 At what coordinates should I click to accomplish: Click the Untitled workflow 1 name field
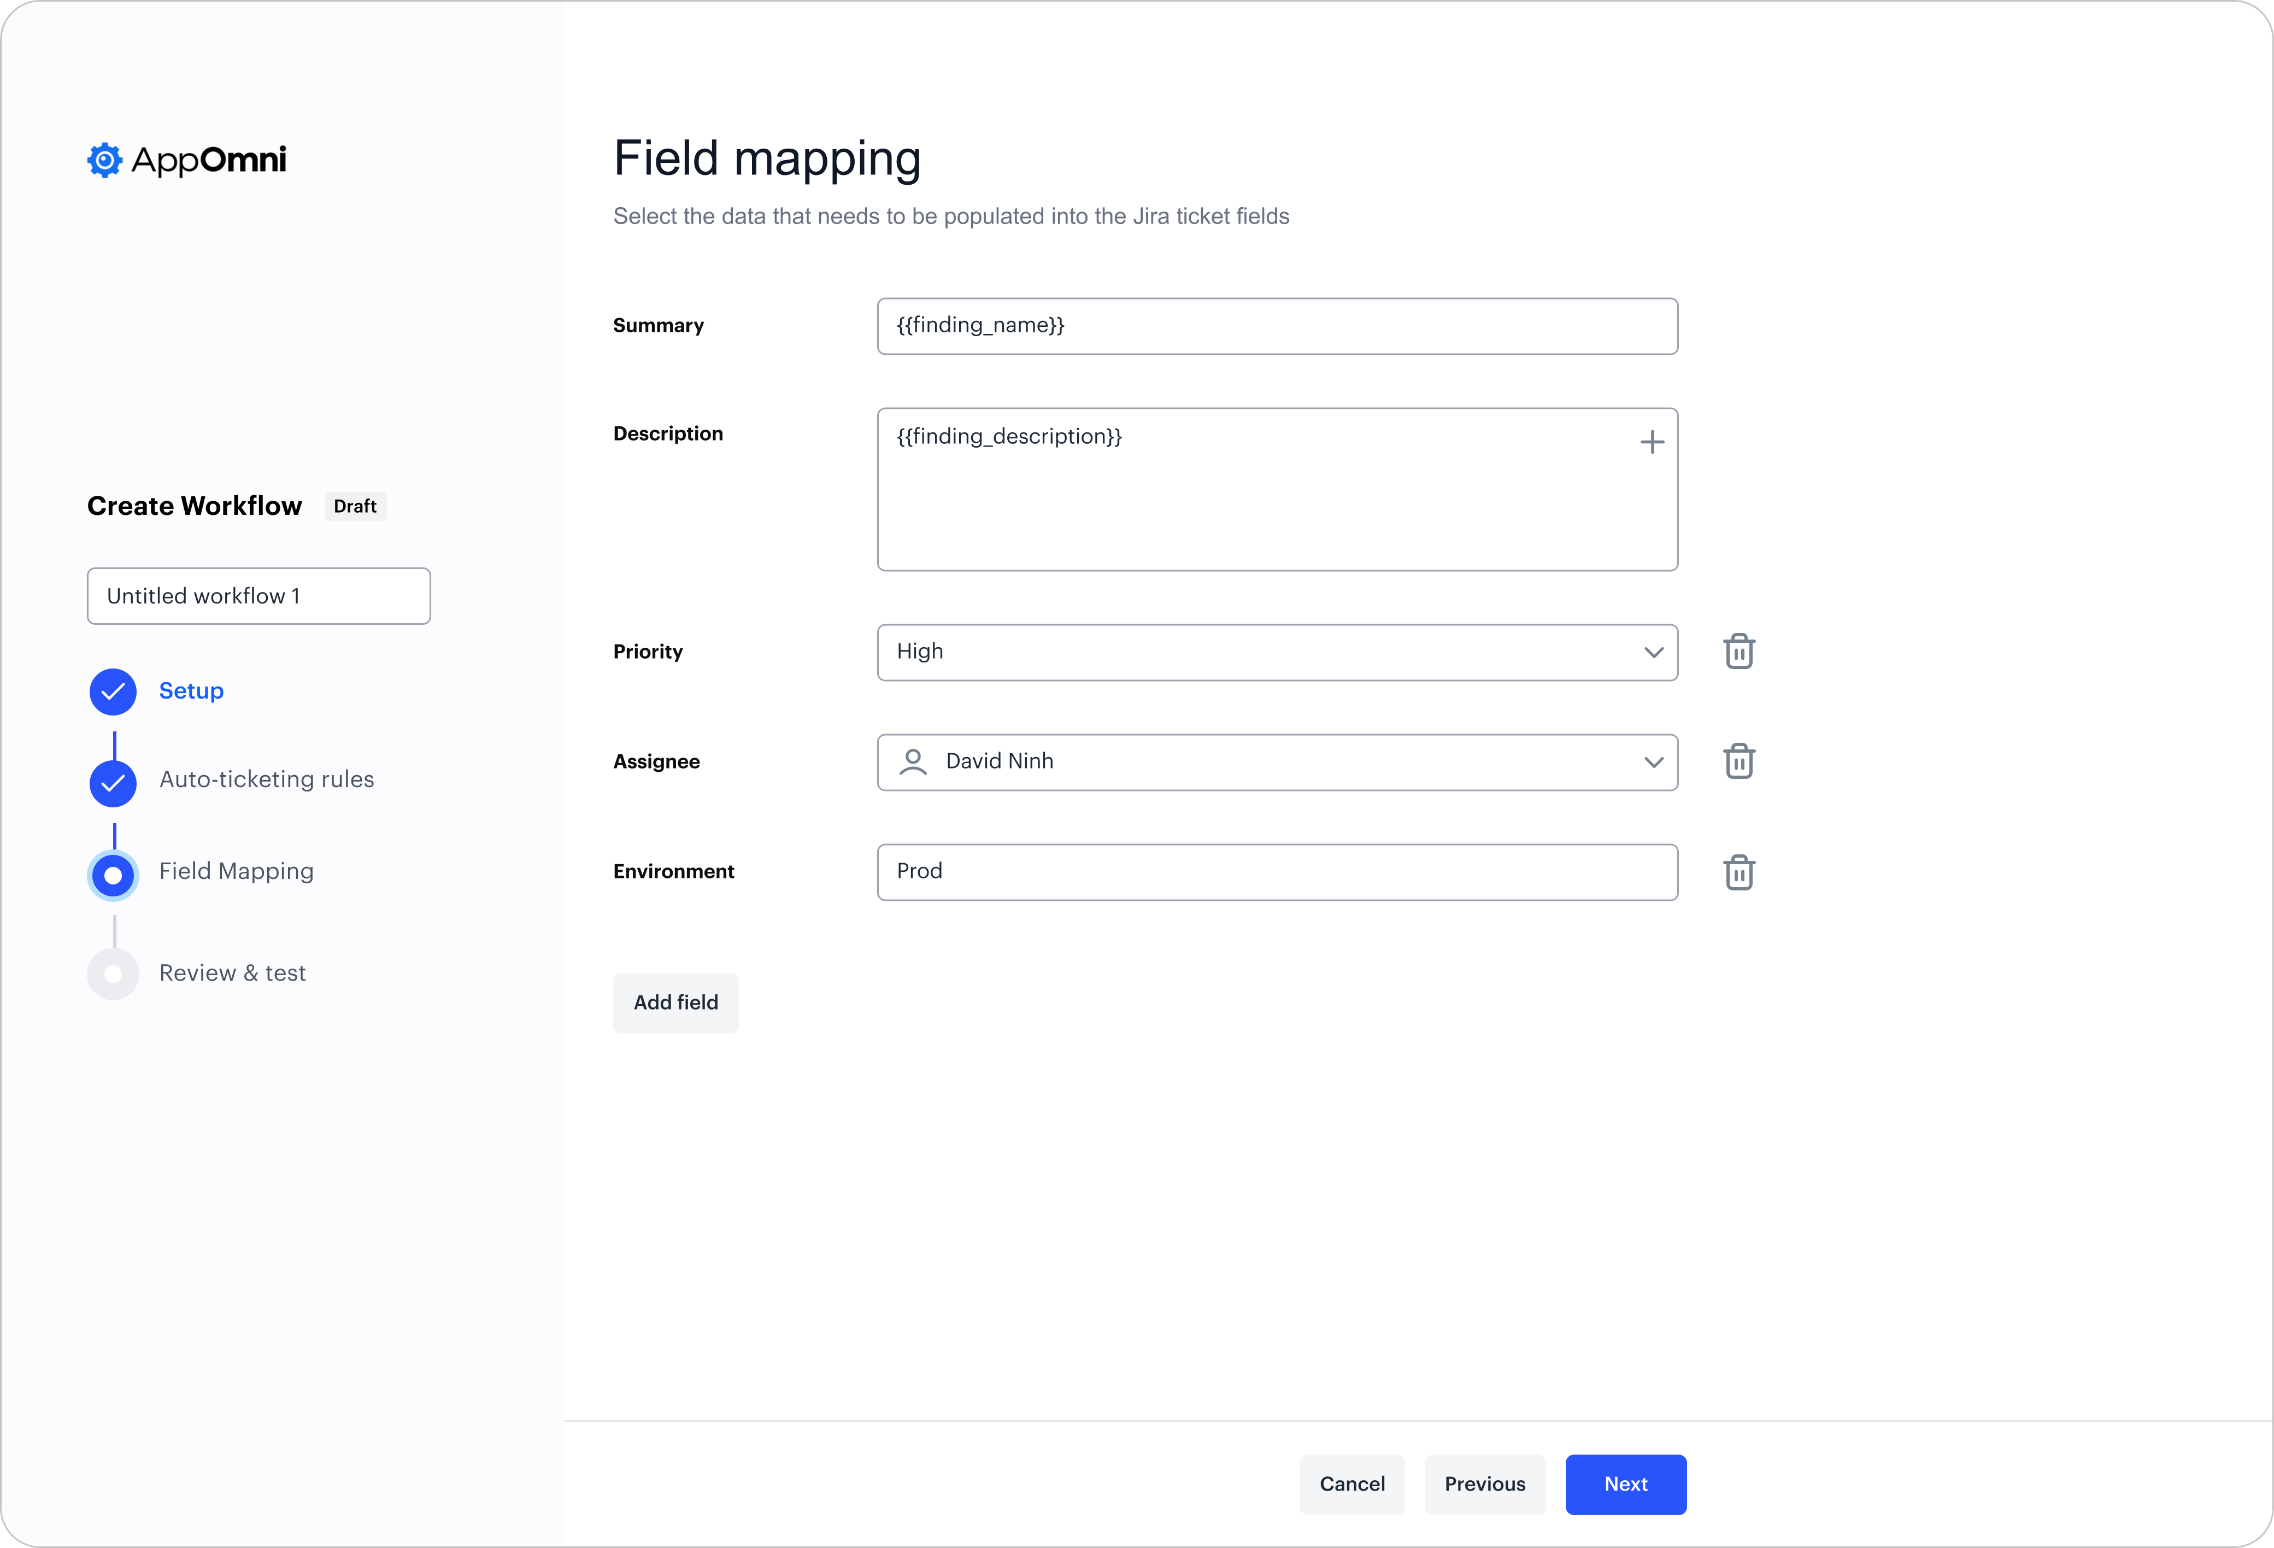point(258,596)
